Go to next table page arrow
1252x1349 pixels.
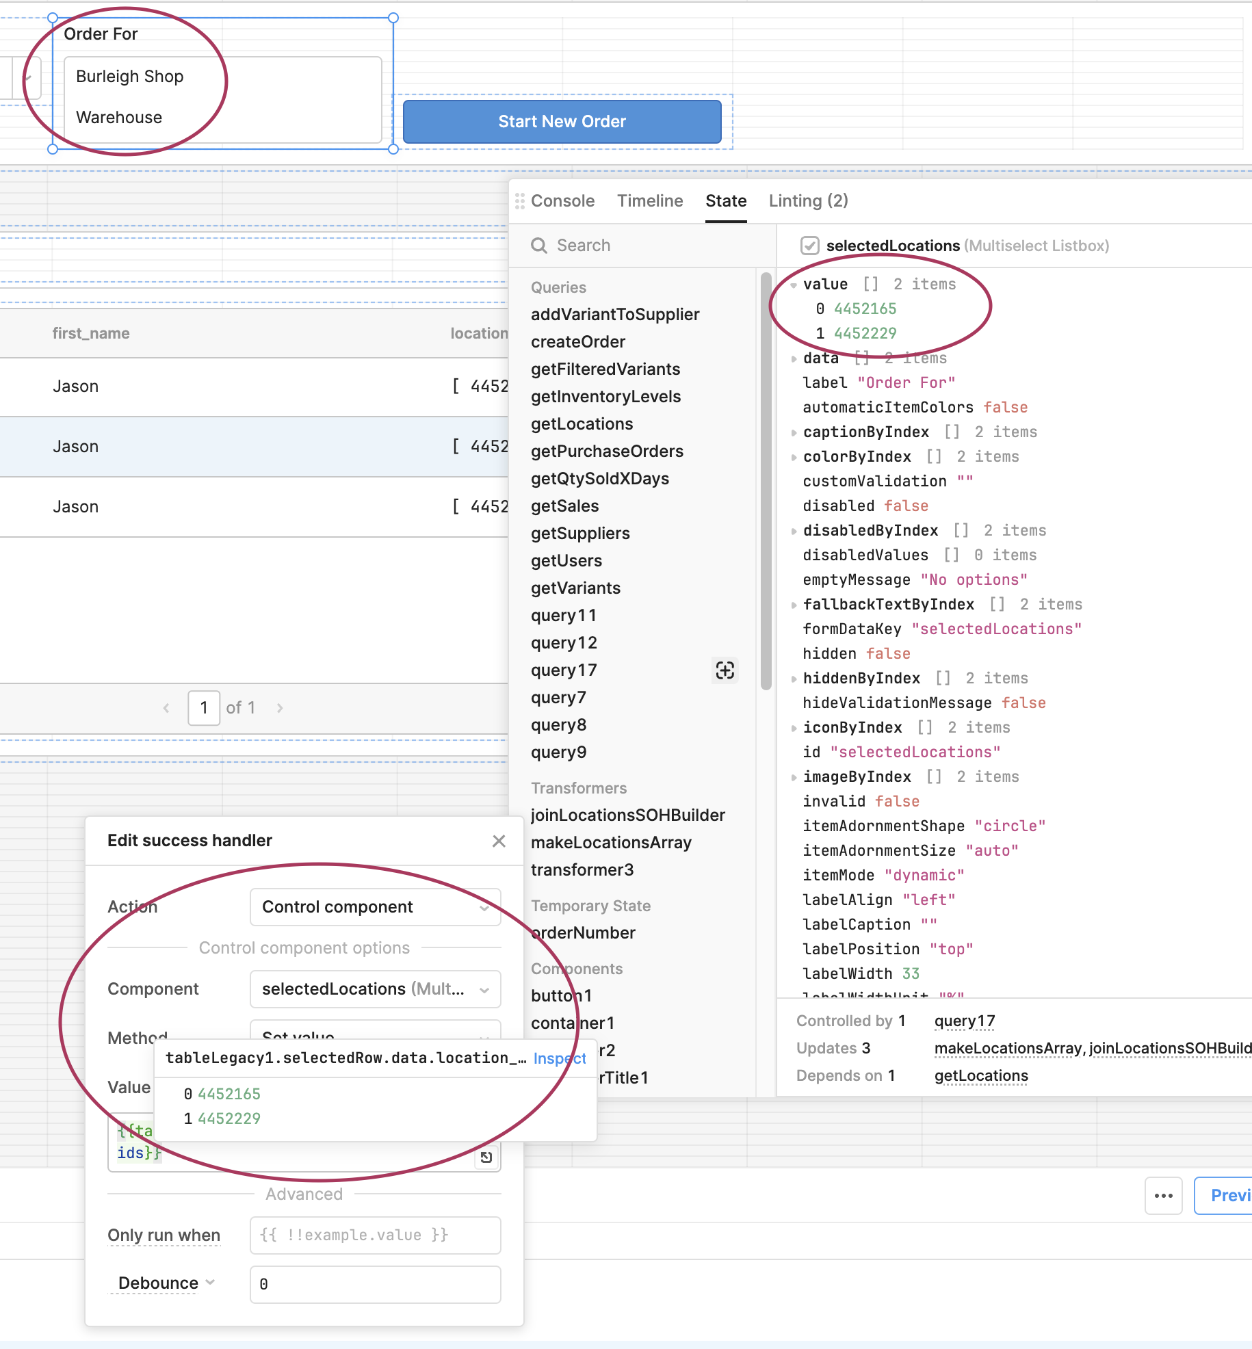click(x=280, y=708)
